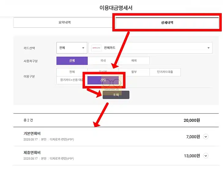
Task: Expand the 기본연회비 7,000원 details chevron
Action: point(206,137)
